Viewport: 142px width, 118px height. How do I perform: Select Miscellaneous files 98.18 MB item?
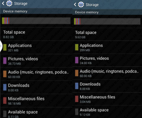(x=36, y=101)
